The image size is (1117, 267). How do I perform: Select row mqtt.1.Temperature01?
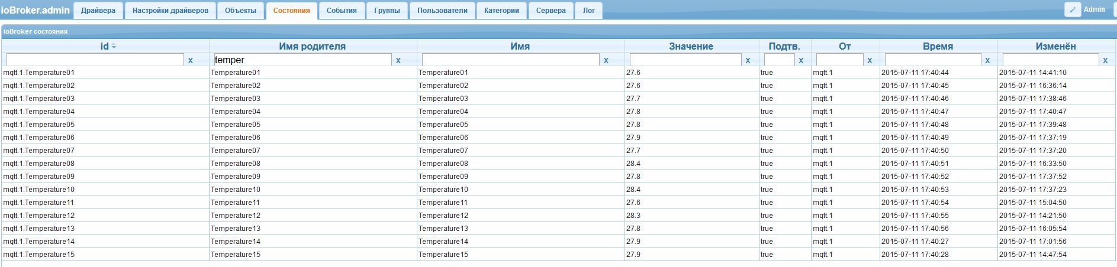click(558, 73)
